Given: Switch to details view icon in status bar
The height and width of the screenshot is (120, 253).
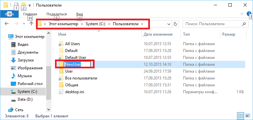Looking at the screenshot, I should 241,116.
